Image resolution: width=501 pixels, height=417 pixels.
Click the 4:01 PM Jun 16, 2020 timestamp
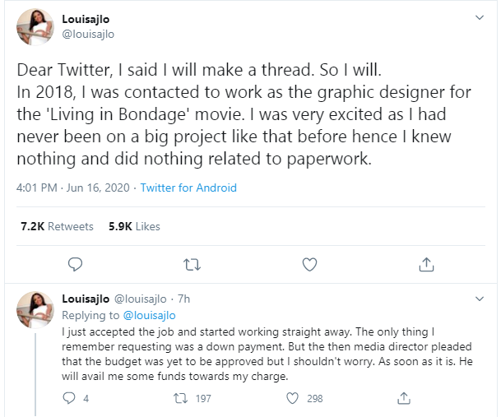pos(72,188)
